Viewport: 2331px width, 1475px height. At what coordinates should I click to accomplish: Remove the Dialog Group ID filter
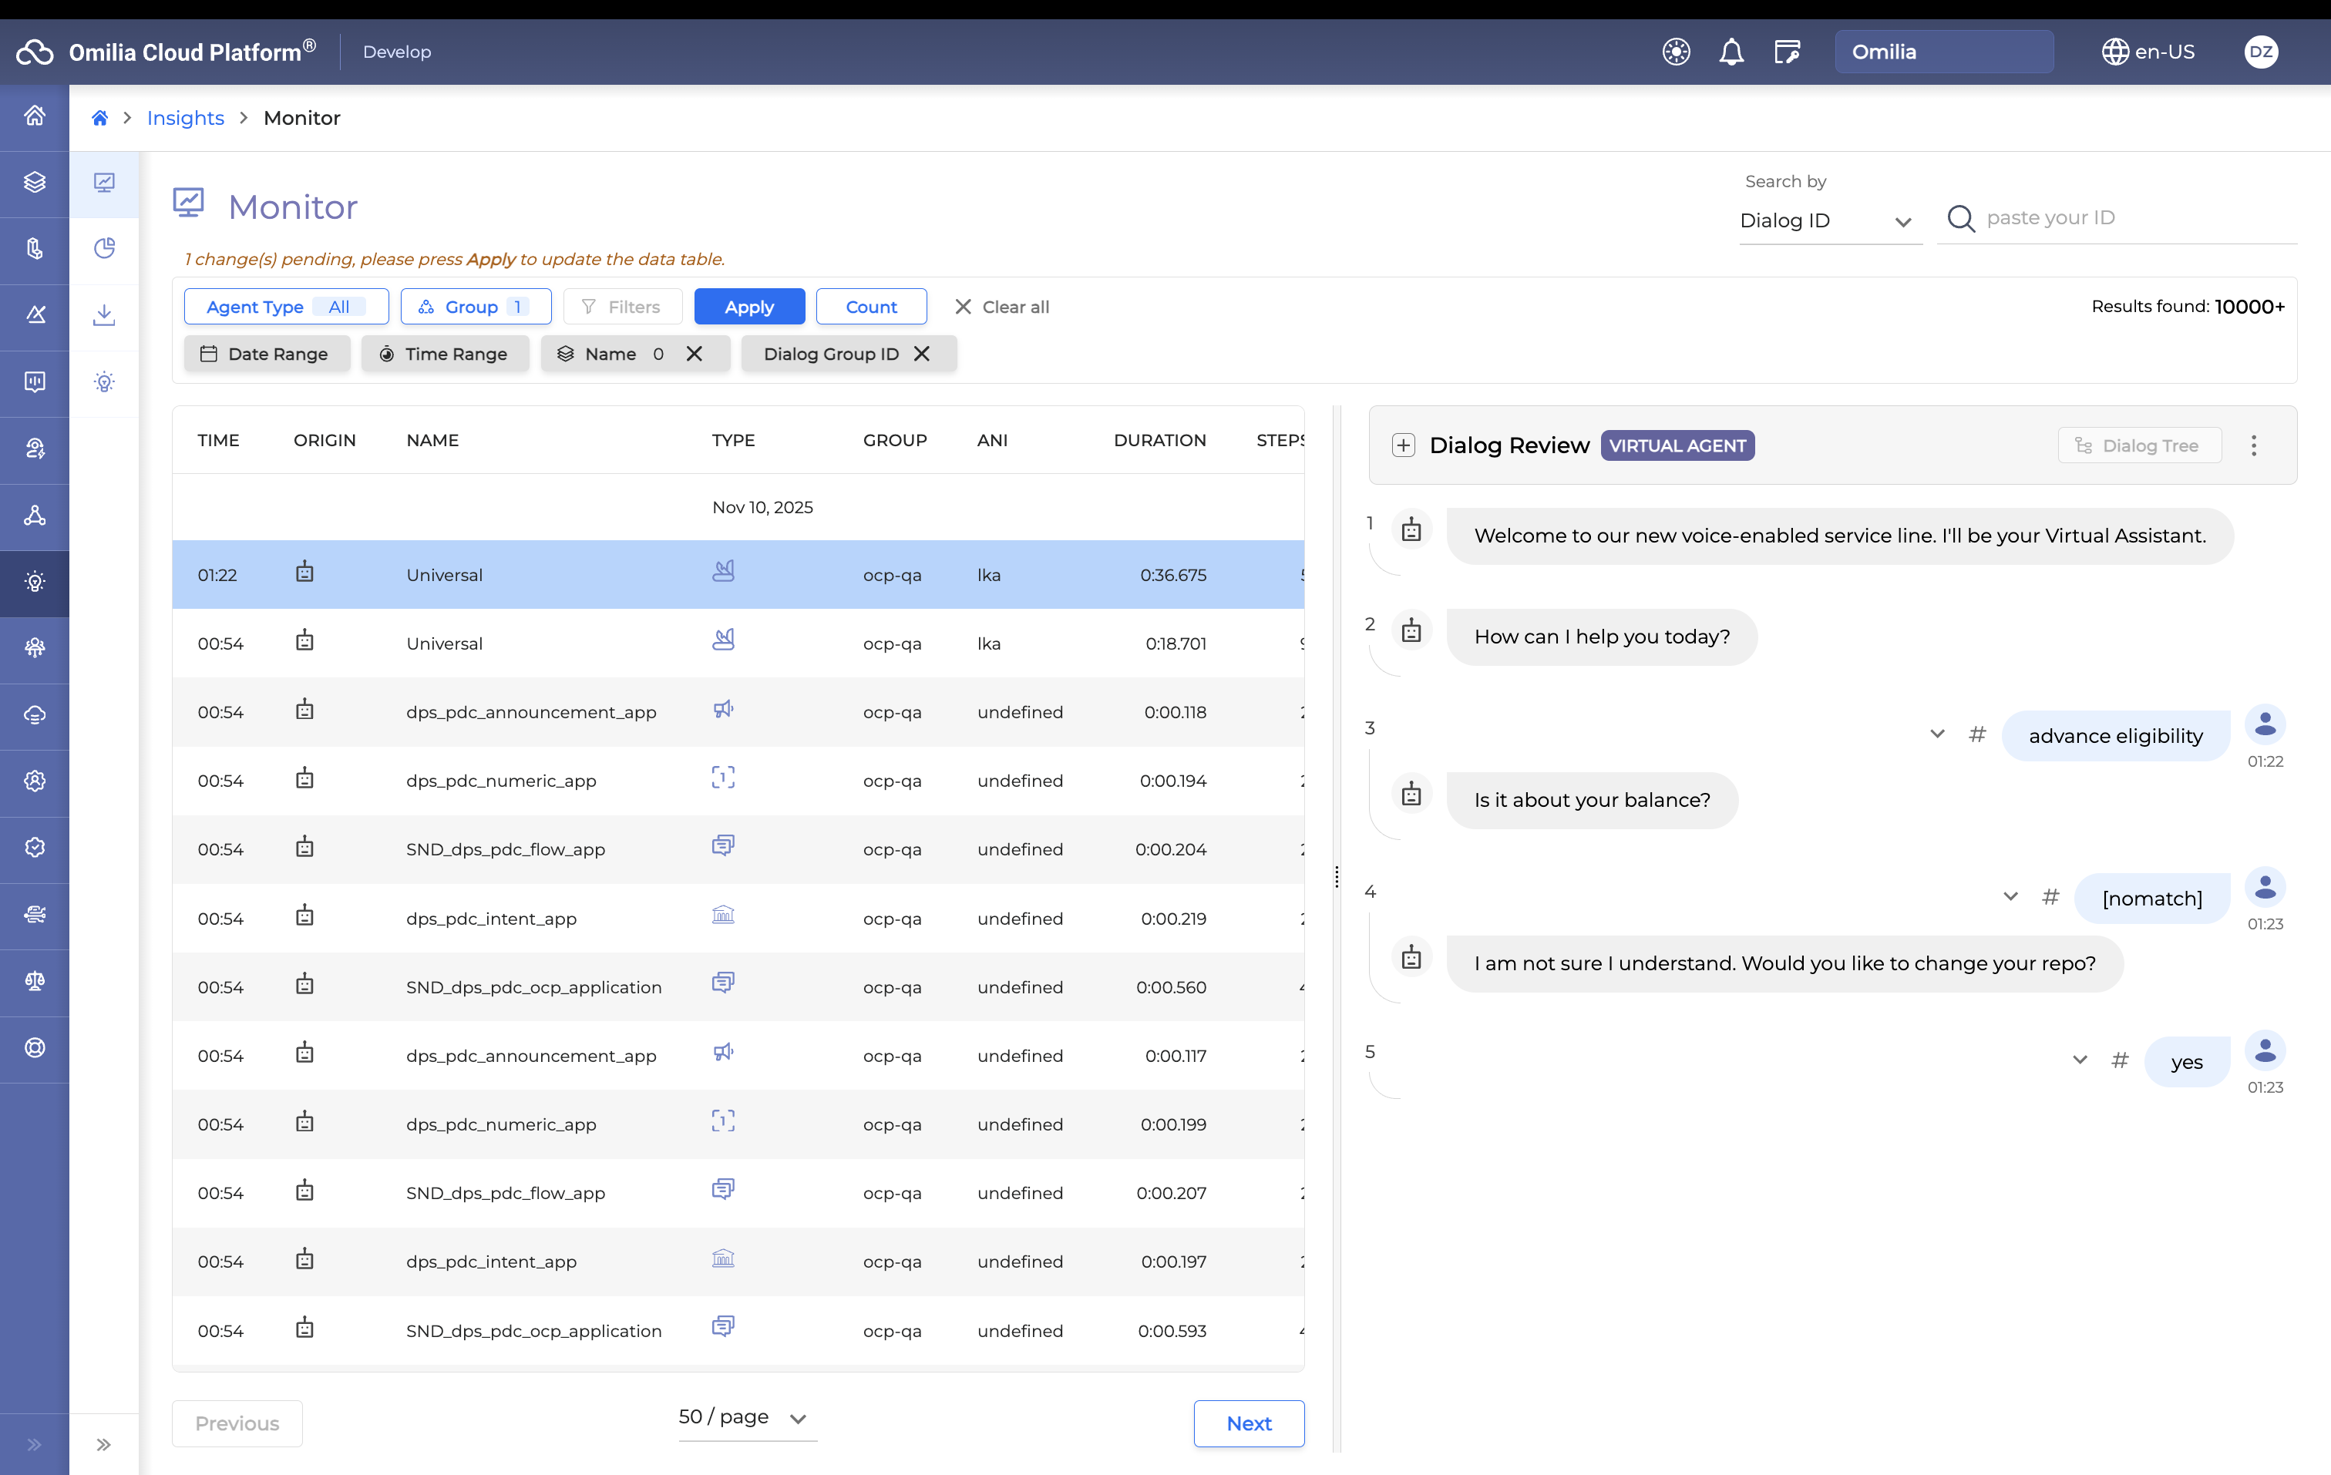tap(922, 353)
